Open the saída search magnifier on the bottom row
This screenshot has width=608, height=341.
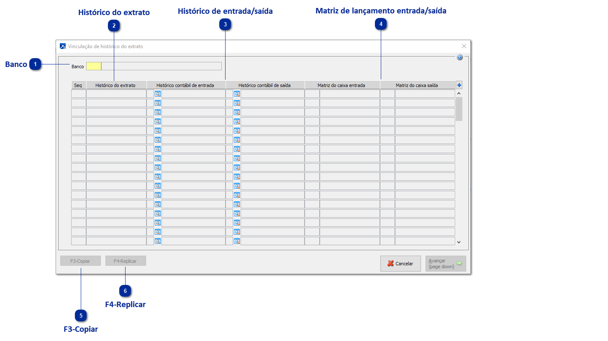237,241
